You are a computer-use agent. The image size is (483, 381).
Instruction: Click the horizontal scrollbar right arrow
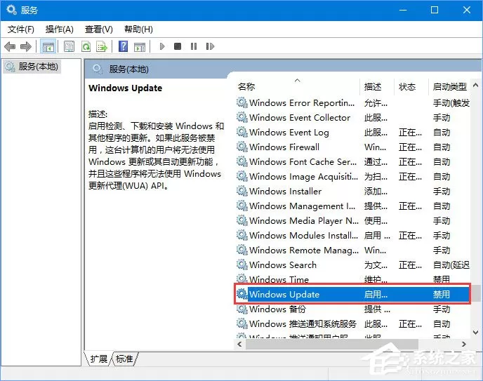coord(463,345)
